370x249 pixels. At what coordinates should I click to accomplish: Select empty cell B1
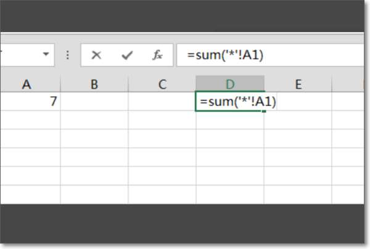[94, 102]
